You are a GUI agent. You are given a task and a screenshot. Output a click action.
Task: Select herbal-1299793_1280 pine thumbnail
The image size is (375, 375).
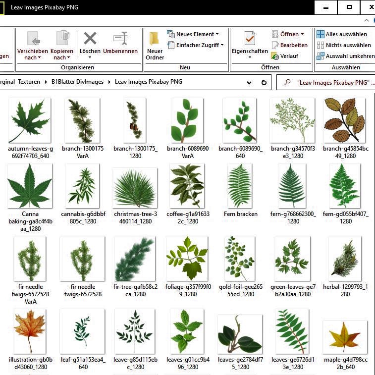coord(345,259)
